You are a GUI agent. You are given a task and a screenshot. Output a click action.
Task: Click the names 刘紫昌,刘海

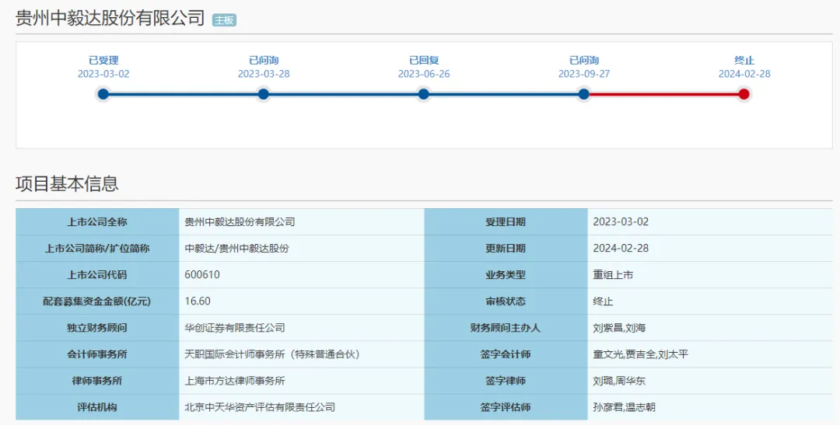click(619, 328)
